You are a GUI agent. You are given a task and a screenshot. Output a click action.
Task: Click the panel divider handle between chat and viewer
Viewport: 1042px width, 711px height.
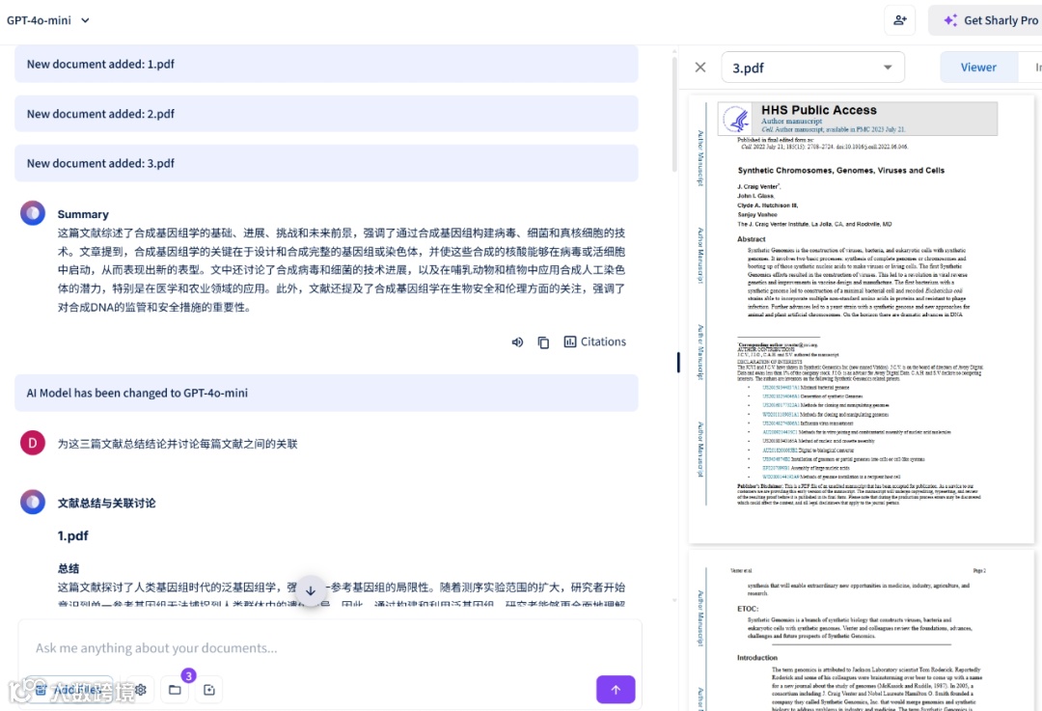pyautogui.click(x=678, y=362)
